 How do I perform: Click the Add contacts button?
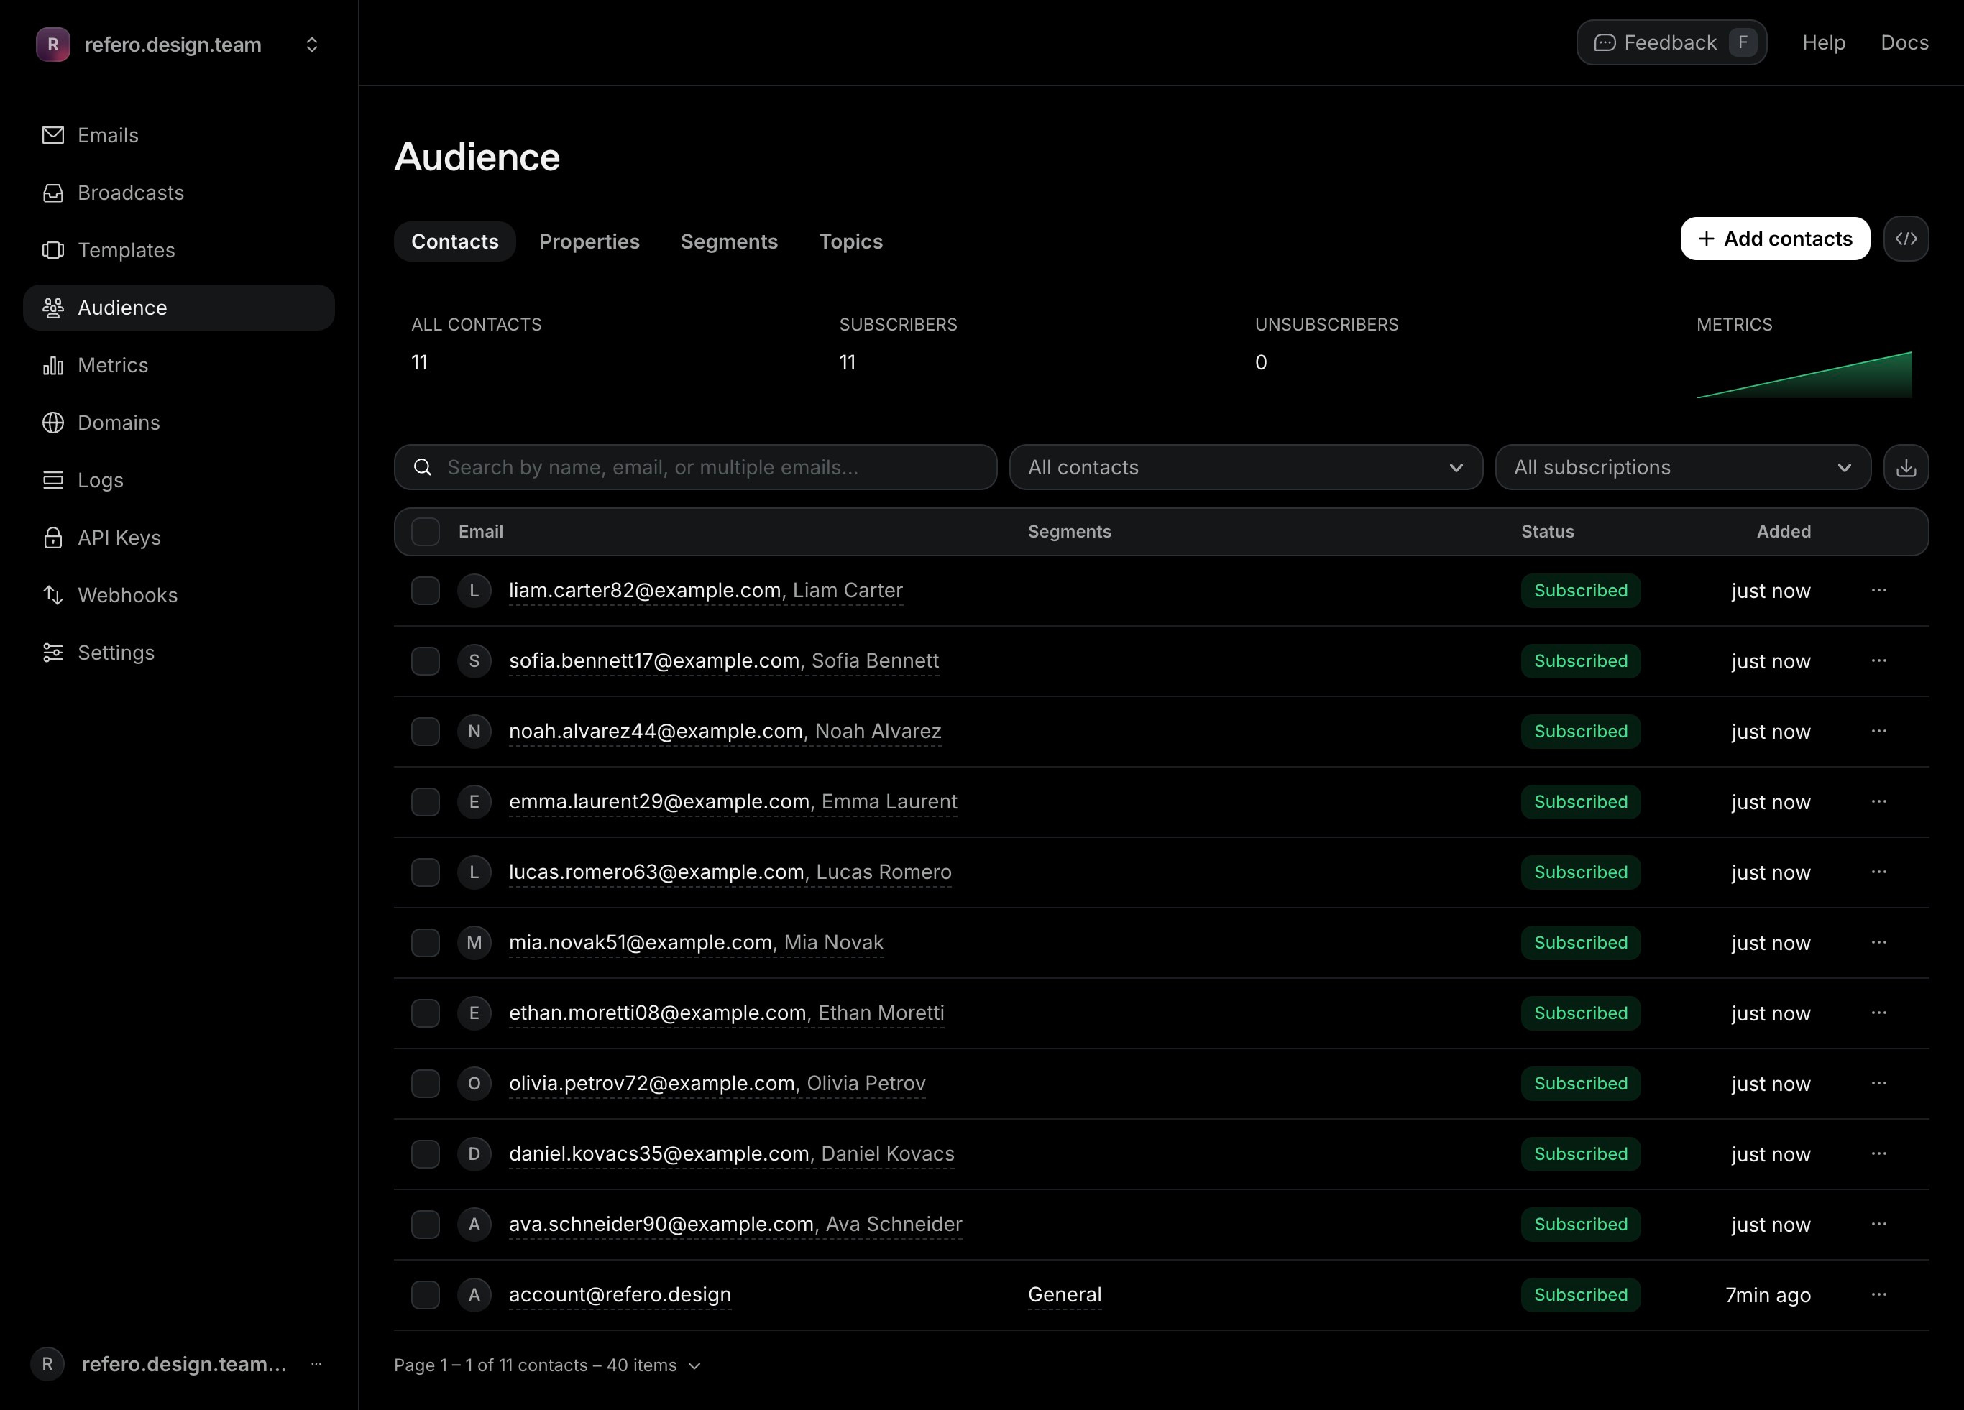(x=1774, y=239)
